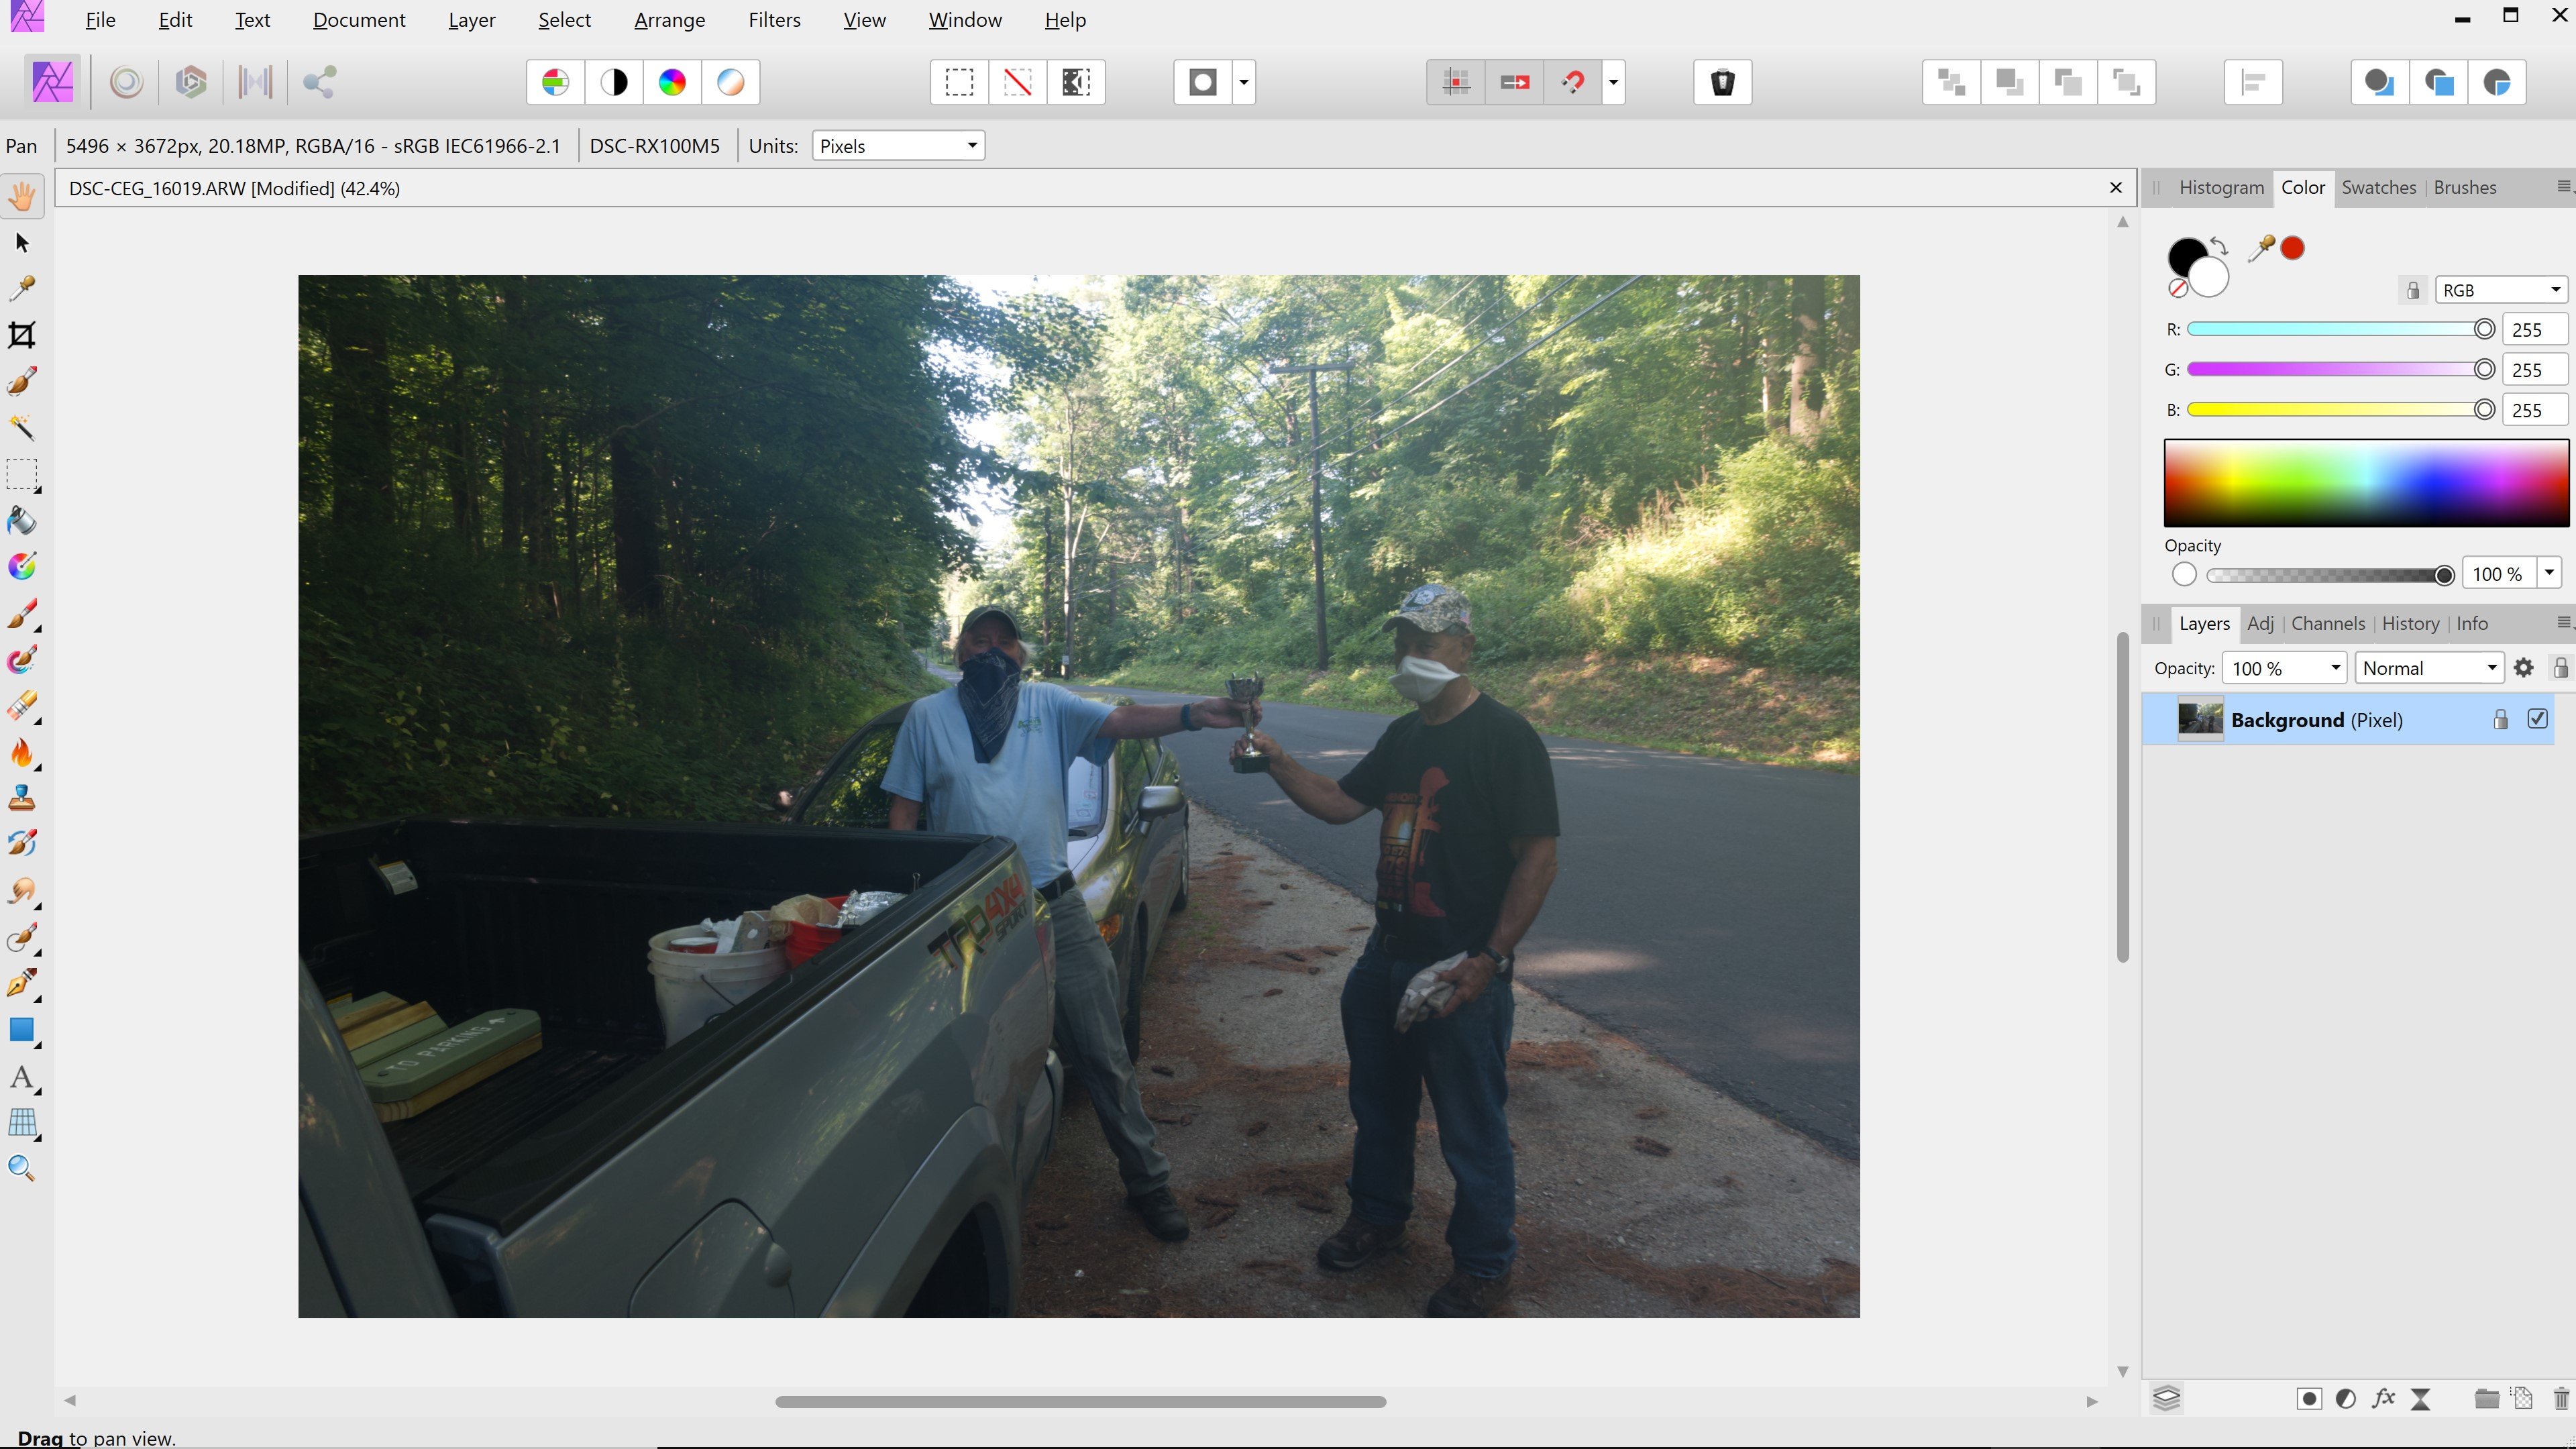The height and width of the screenshot is (1449, 2576).
Task: Select the Mesh Warp tool
Action: pos(22,1123)
